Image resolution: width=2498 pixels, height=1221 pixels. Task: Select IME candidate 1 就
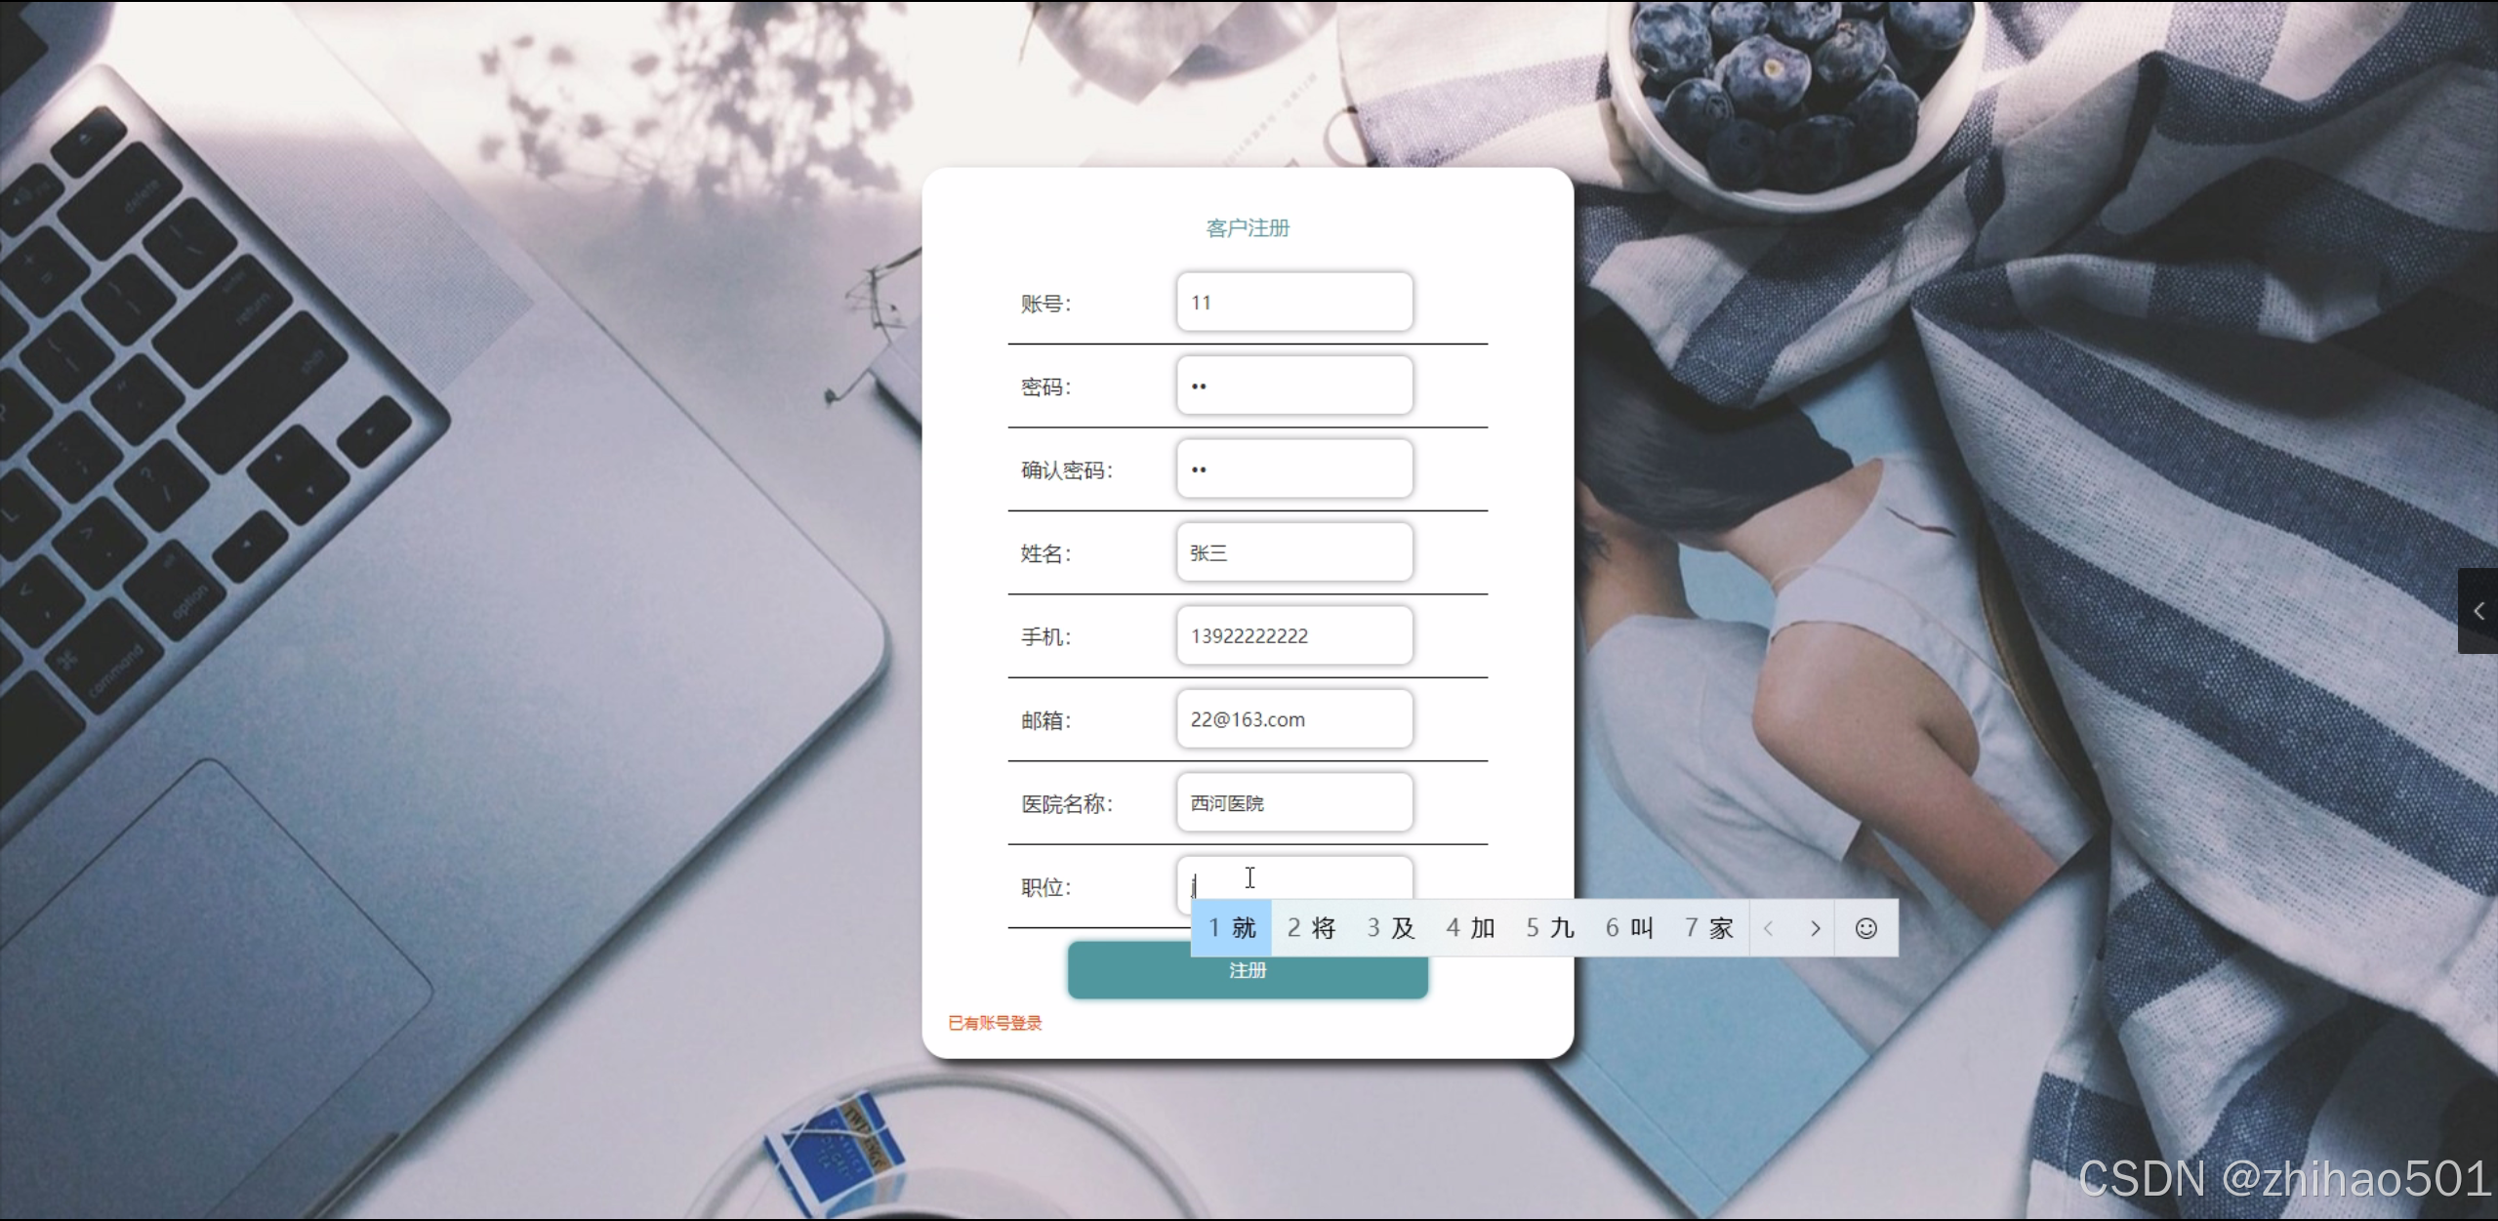(x=1232, y=928)
